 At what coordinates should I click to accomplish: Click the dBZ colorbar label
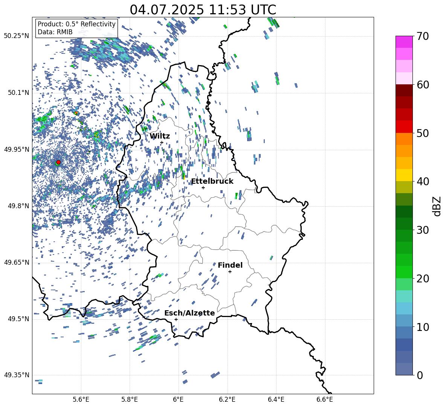437,206
